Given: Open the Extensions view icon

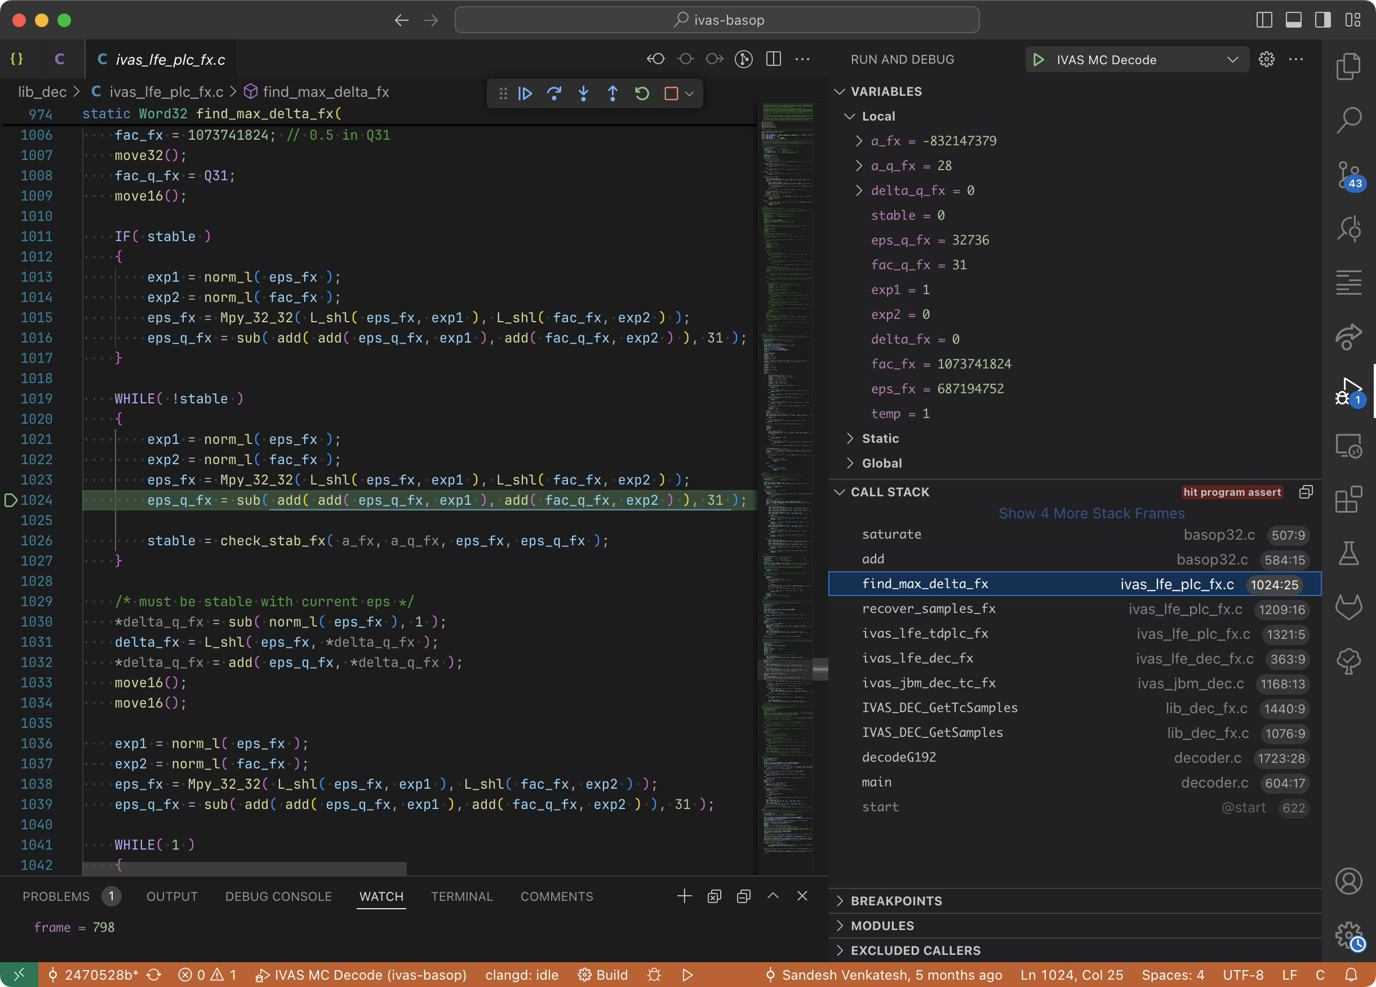Looking at the screenshot, I should click(x=1348, y=500).
